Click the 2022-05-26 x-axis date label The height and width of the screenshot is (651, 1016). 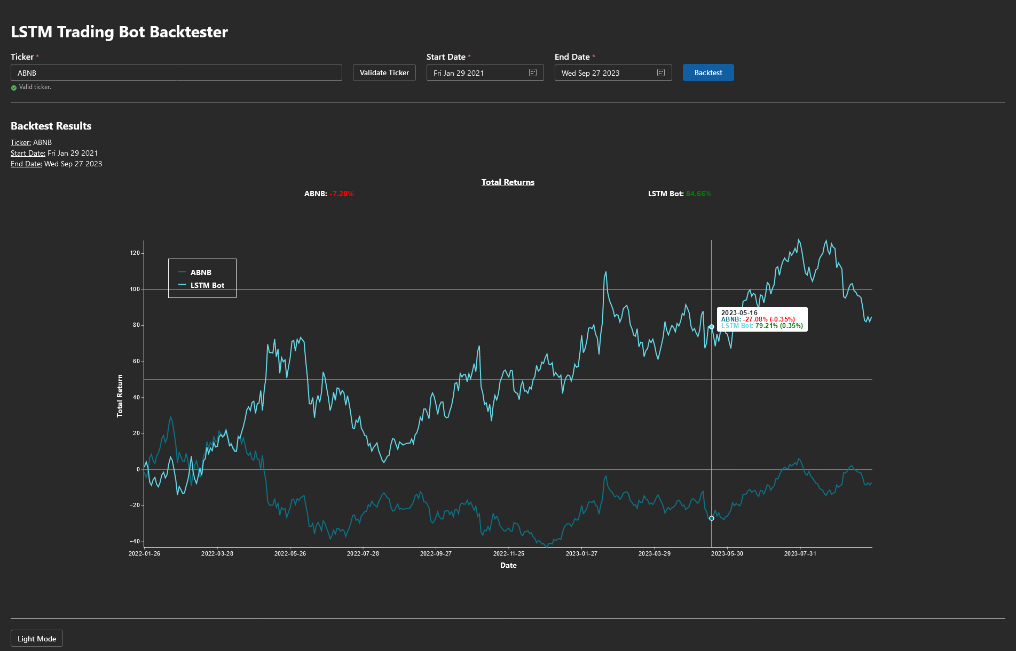pos(290,553)
